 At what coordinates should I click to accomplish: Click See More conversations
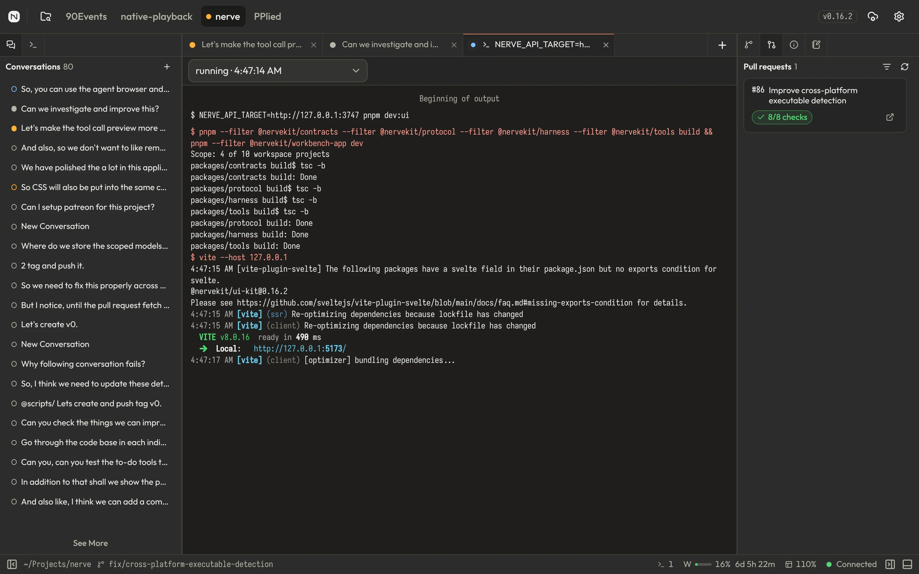point(90,543)
